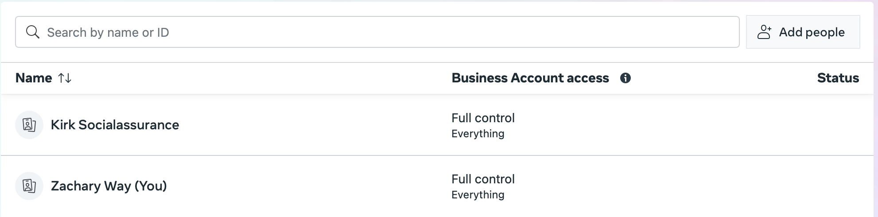Screen dimensions: 878x217
Task: Open the Zachary Way (You) name entry
Action: coord(109,186)
